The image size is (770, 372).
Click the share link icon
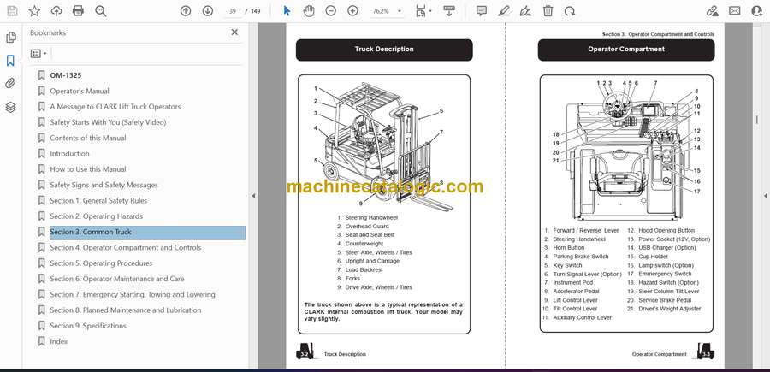coord(713,11)
